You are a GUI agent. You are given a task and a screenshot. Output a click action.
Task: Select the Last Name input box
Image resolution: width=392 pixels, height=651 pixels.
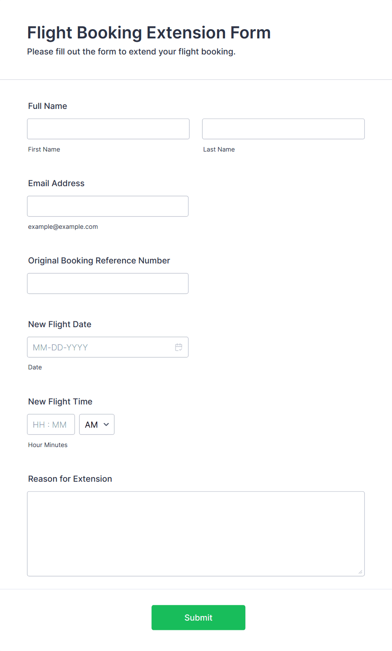pos(283,129)
